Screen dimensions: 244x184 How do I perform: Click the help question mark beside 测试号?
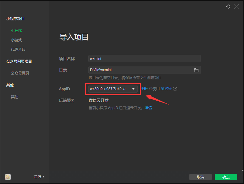175,89
